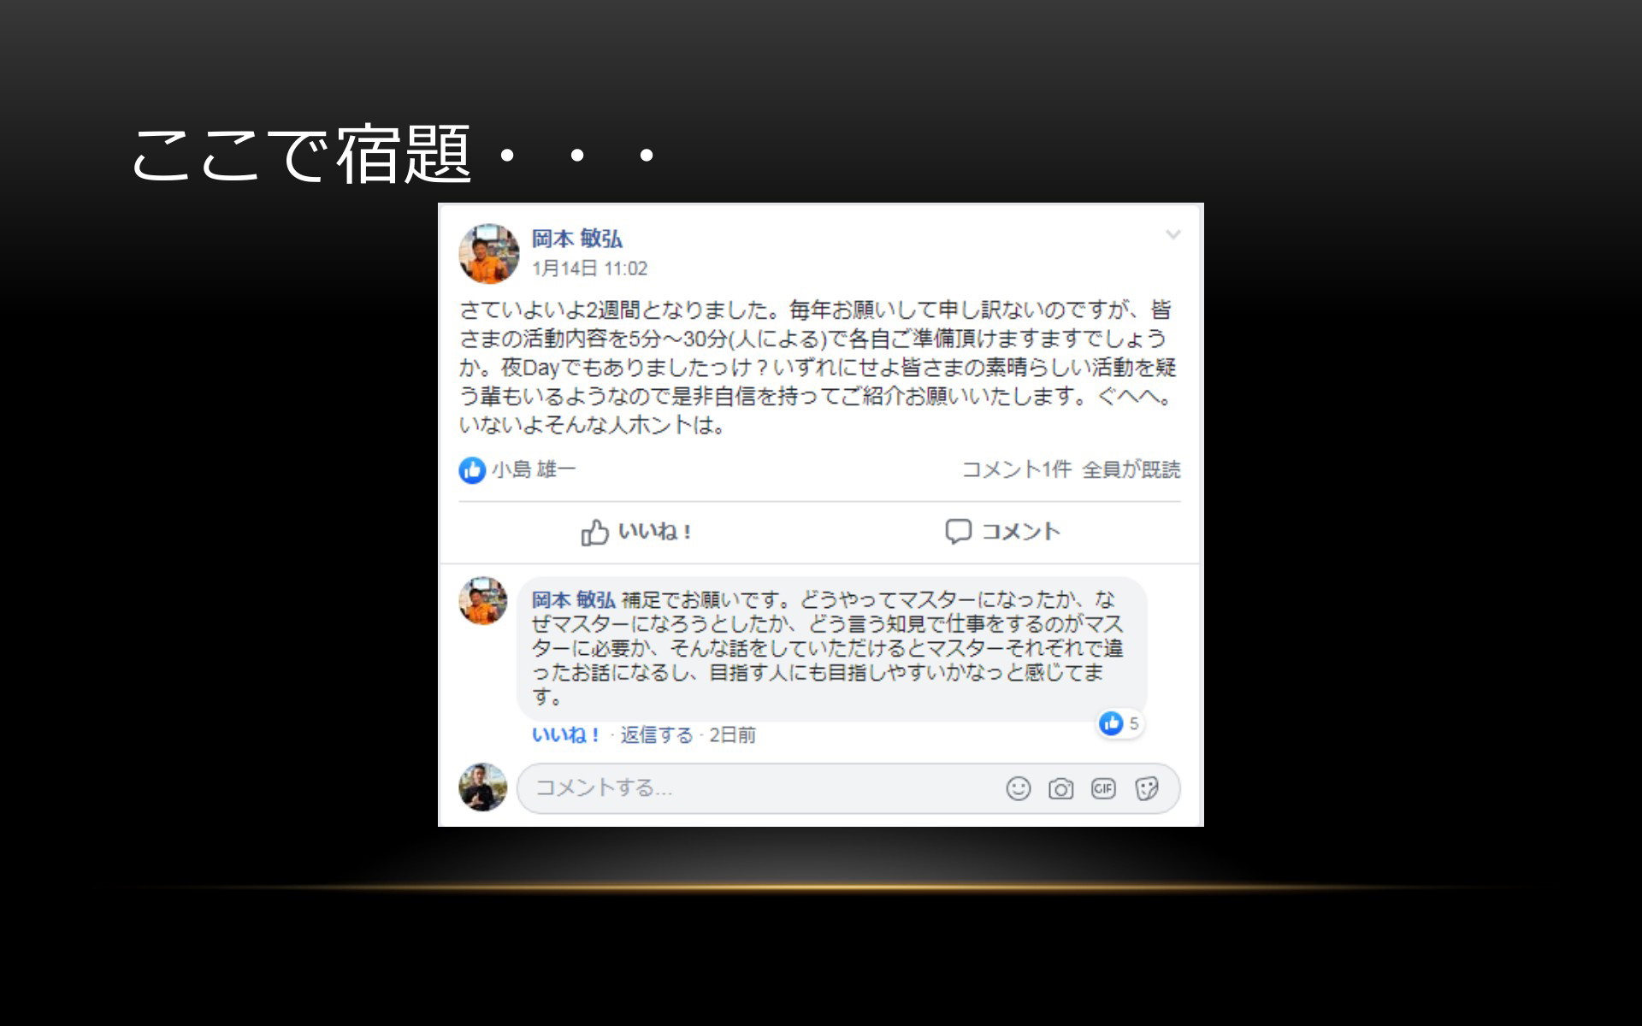Insert a GIF into the comment

point(1103,788)
